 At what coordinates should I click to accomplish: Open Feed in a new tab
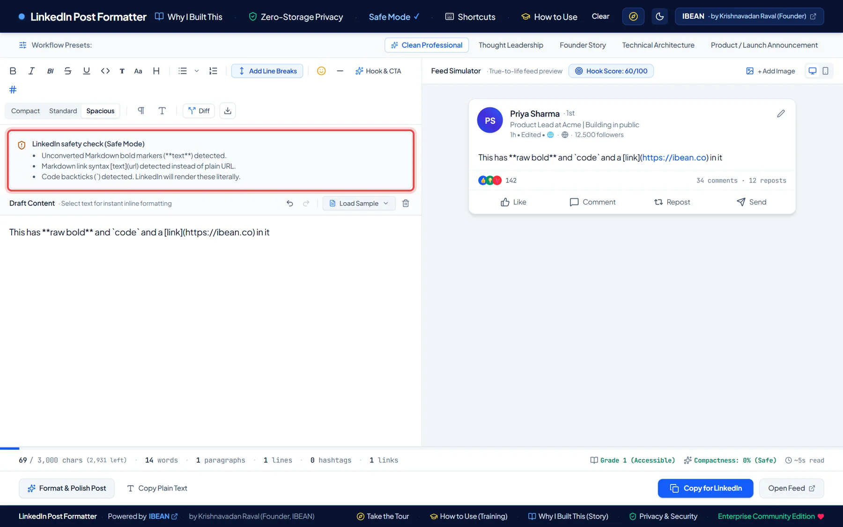pos(791,488)
